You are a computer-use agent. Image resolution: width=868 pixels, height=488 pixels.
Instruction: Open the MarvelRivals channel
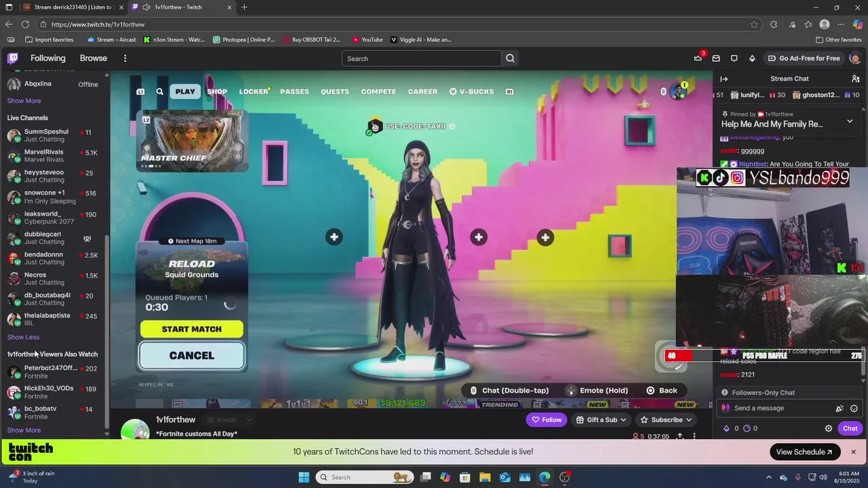click(x=54, y=156)
